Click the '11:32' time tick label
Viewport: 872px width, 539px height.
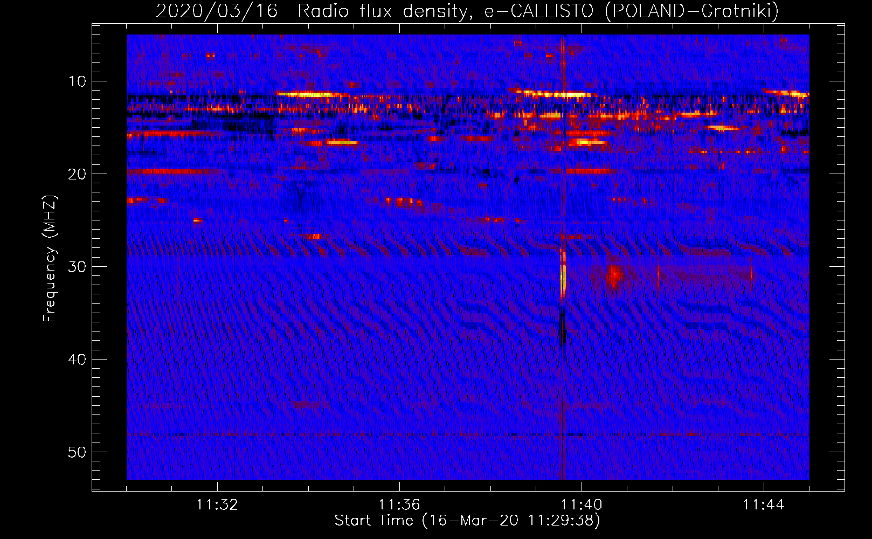click(217, 505)
